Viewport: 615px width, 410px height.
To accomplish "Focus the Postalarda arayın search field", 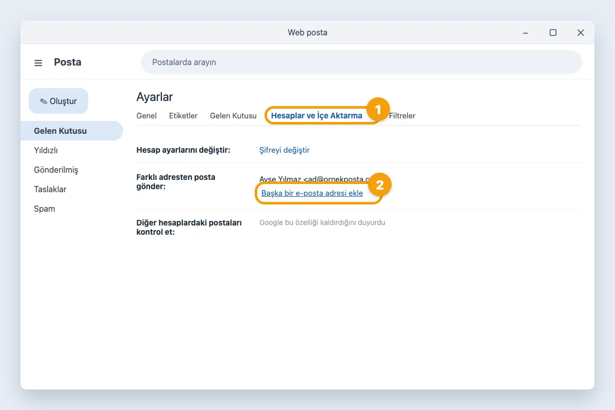I will pyautogui.click(x=361, y=62).
